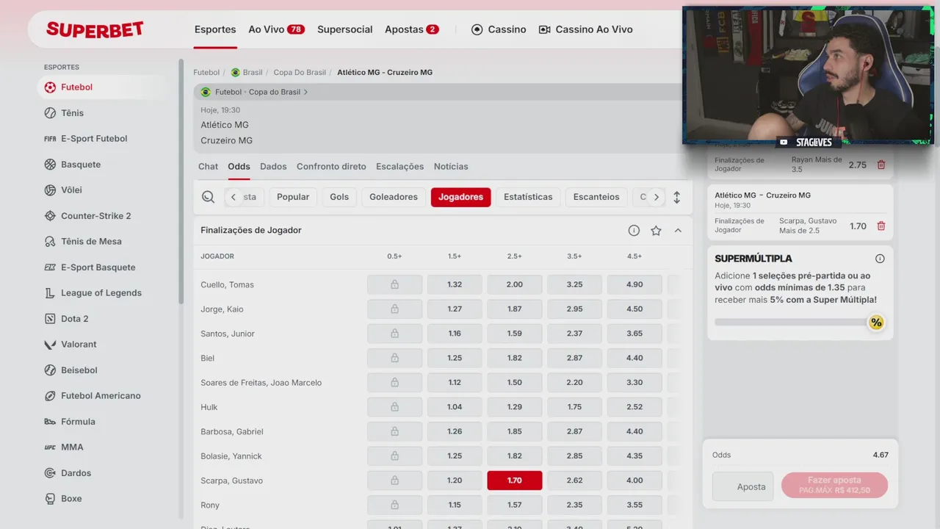Filter markets by Popular
The width and height of the screenshot is (940, 529).
pyautogui.click(x=293, y=197)
